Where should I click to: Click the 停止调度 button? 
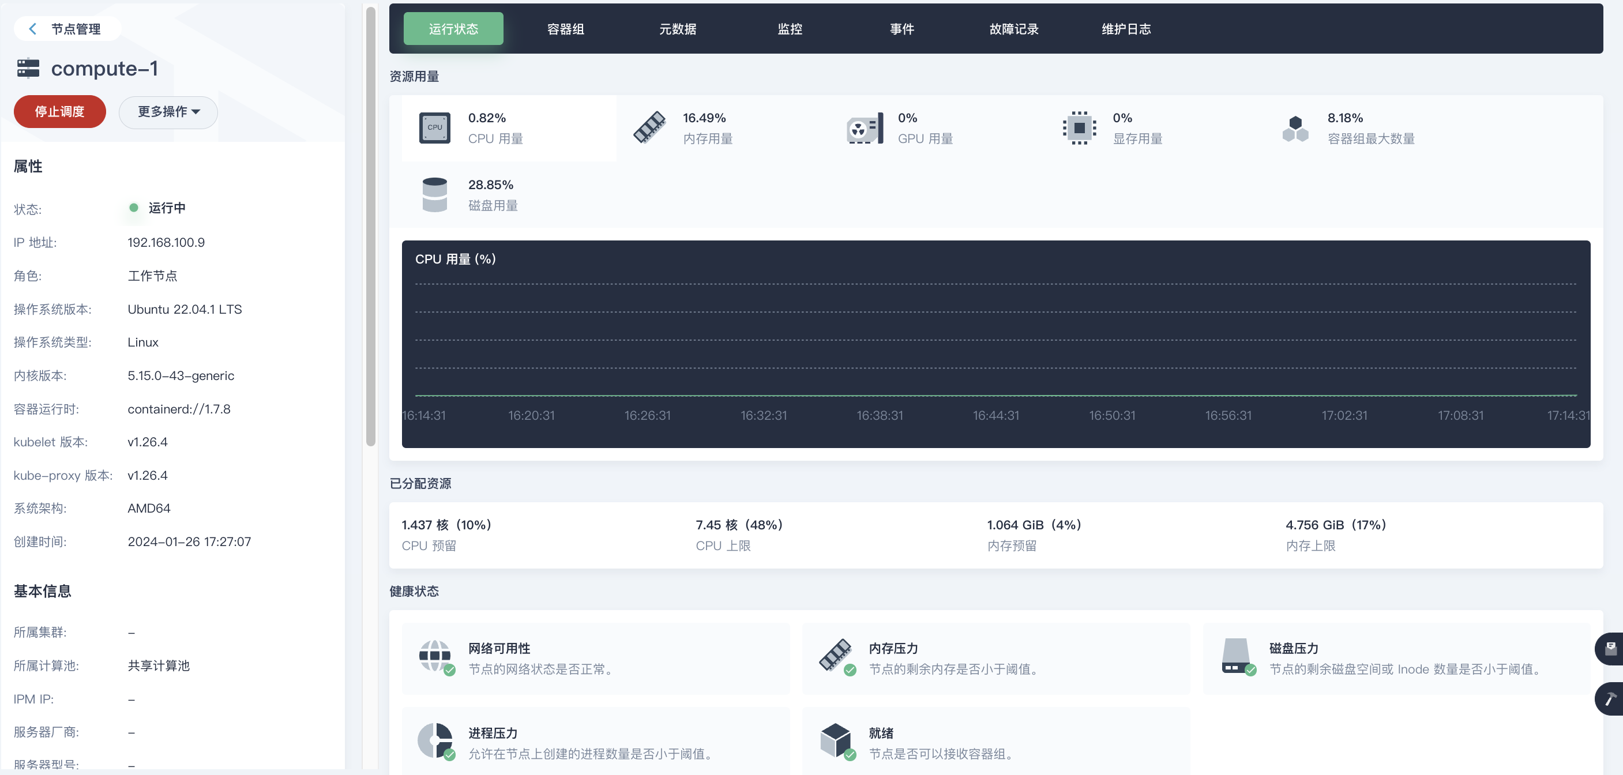point(60,112)
